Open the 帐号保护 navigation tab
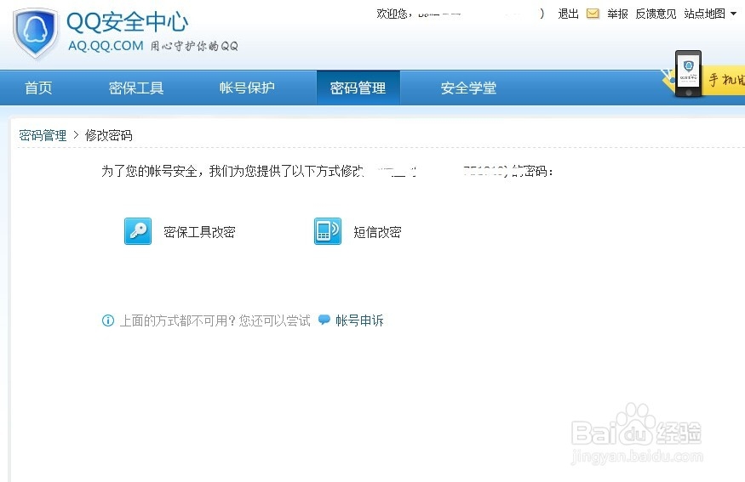Image resolution: width=745 pixels, height=482 pixels. tap(247, 88)
